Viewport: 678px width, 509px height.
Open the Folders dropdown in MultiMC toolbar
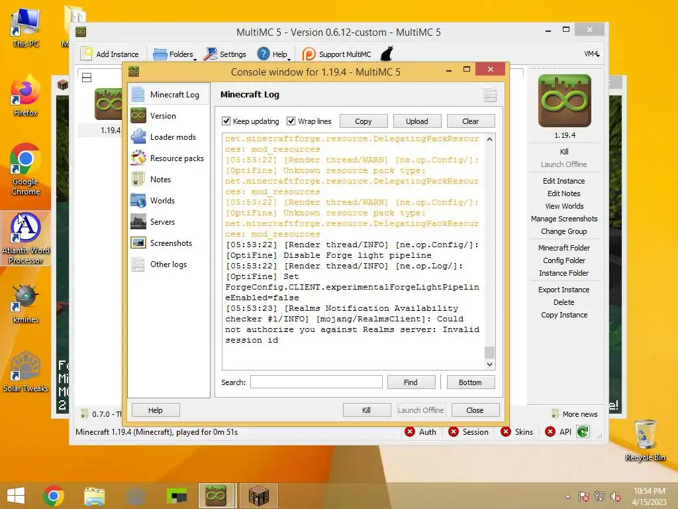click(x=175, y=54)
